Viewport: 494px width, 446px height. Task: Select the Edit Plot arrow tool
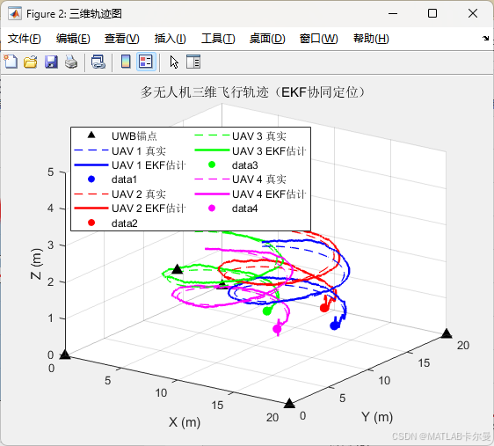click(x=174, y=62)
